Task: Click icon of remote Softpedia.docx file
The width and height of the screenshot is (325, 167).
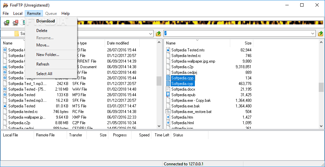Action: coord(168,89)
